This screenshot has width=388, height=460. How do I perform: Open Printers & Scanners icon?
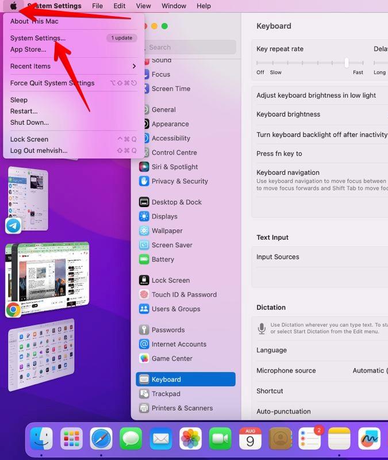tap(144, 408)
